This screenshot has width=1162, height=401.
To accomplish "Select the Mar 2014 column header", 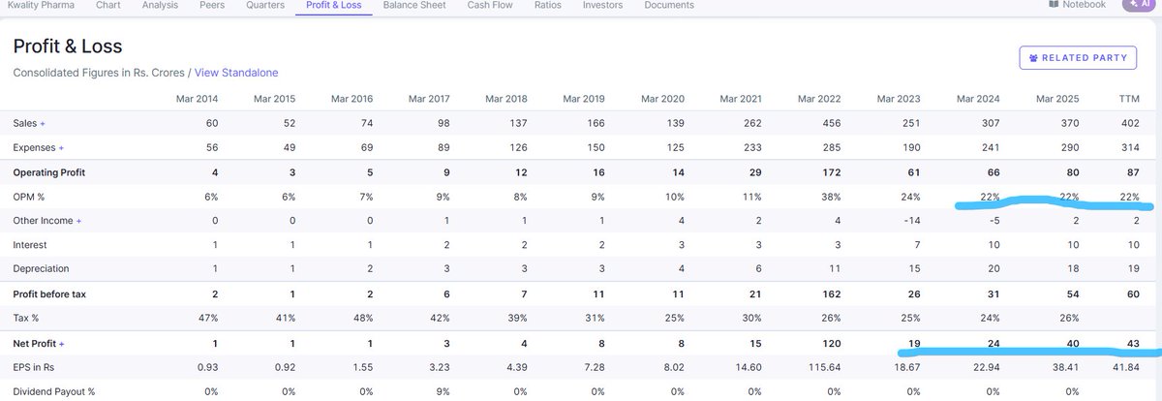I will [x=197, y=99].
